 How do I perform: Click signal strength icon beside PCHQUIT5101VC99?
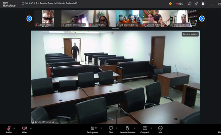pyautogui.click(x=33, y=122)
